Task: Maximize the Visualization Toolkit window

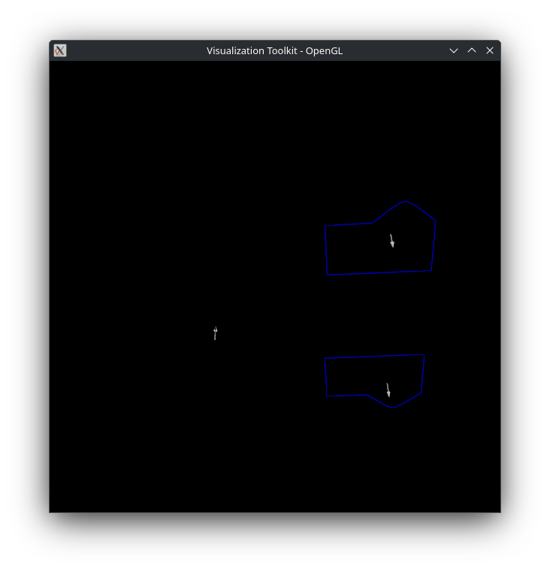Action: 472,50
